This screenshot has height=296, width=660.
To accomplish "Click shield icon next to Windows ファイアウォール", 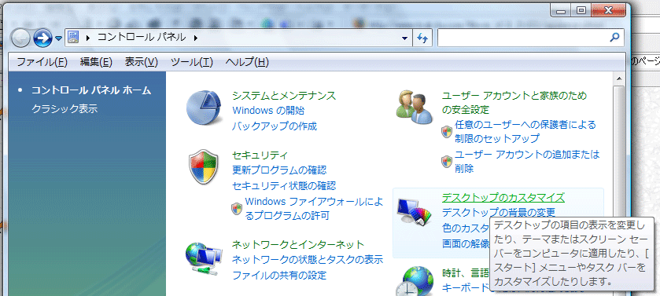I will (x=237, y=209).
